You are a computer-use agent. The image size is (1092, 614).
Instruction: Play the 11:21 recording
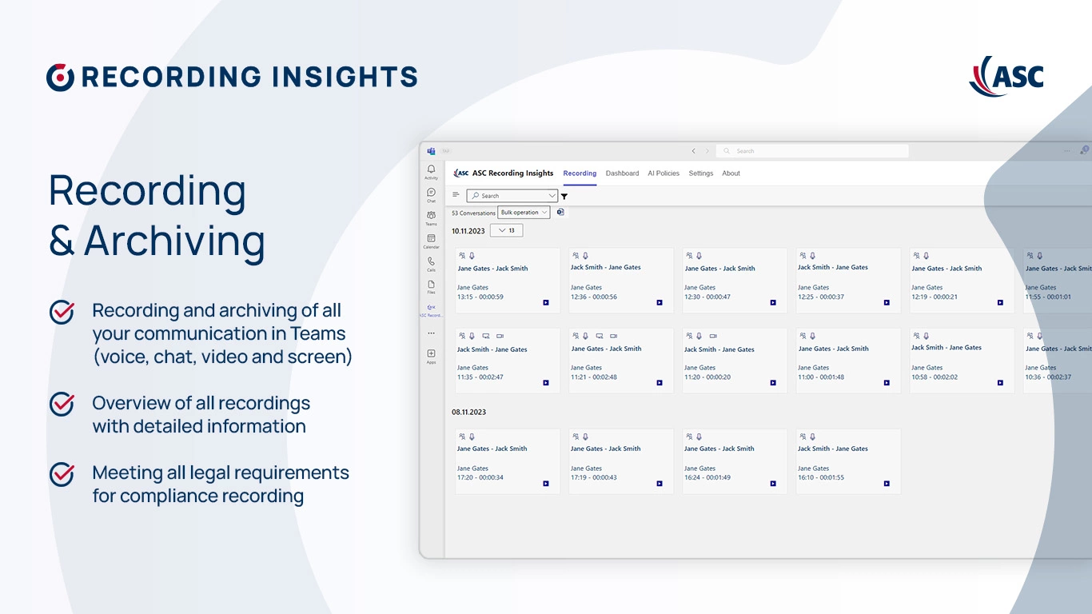coord(660,383)
